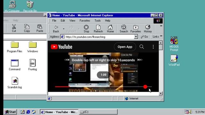The width and height of the screenshot is (205, 115).
Task: Open the Favorites toolbar button
Action: pos(135,29)
